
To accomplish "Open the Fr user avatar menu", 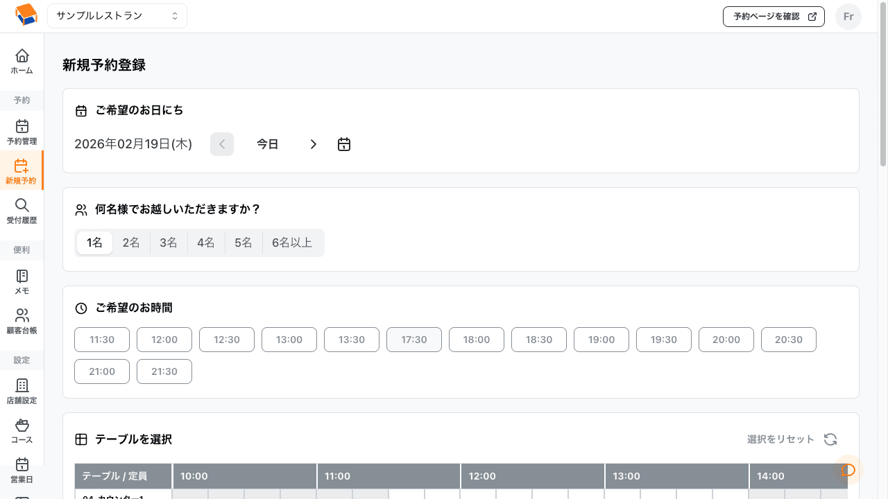I will [848, 17].
